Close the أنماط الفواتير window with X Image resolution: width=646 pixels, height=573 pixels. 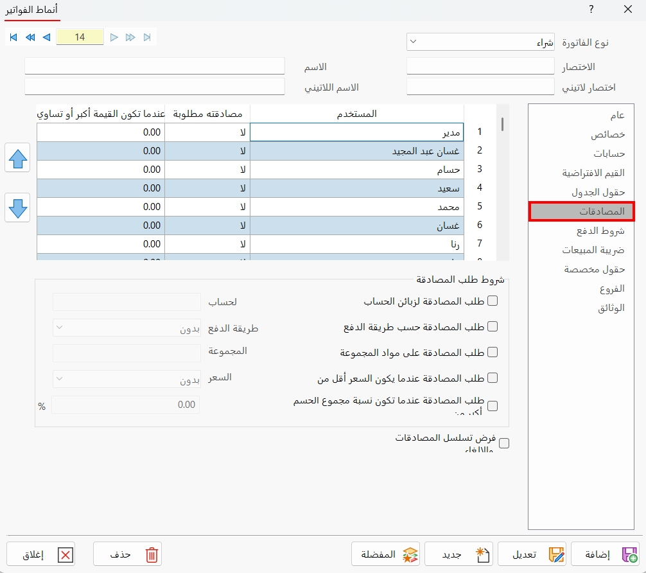tap(628, 9)
